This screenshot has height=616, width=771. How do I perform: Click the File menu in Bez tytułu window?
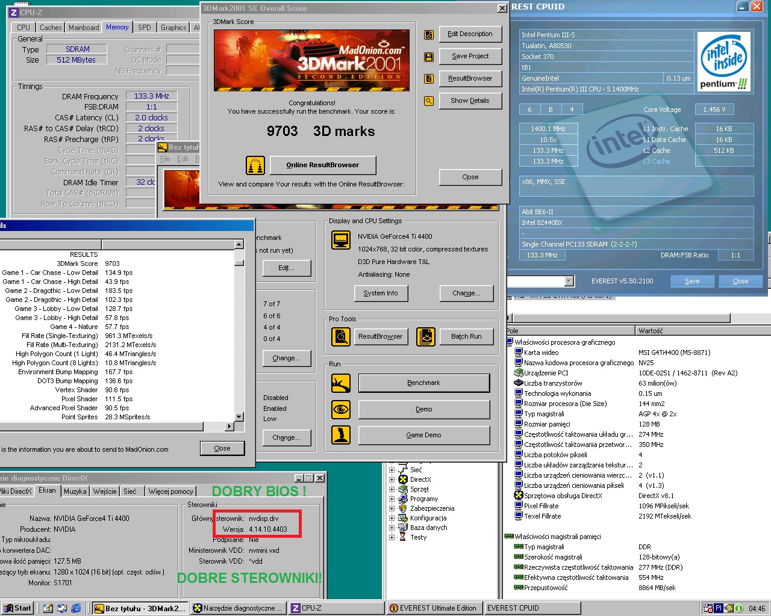coord(165,159)
